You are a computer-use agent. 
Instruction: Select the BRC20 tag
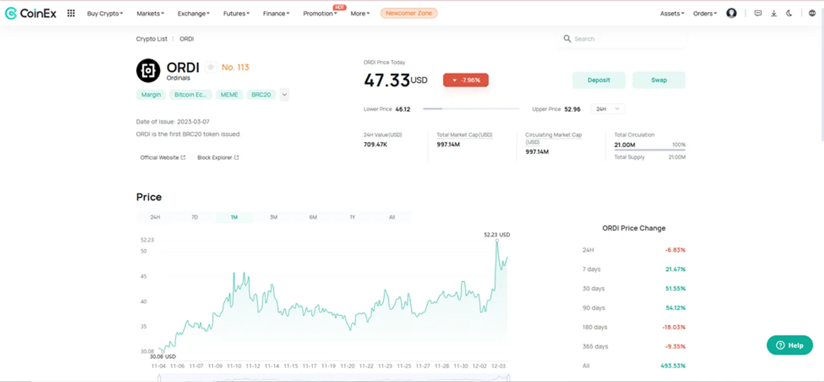[x=261, y=95]
